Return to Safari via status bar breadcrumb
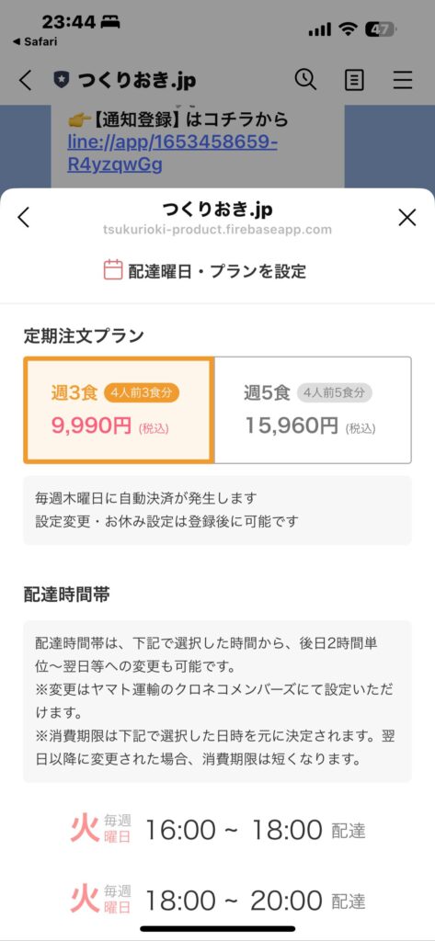The width and height of the screenshot is (435, 941). tap(35, 41)
